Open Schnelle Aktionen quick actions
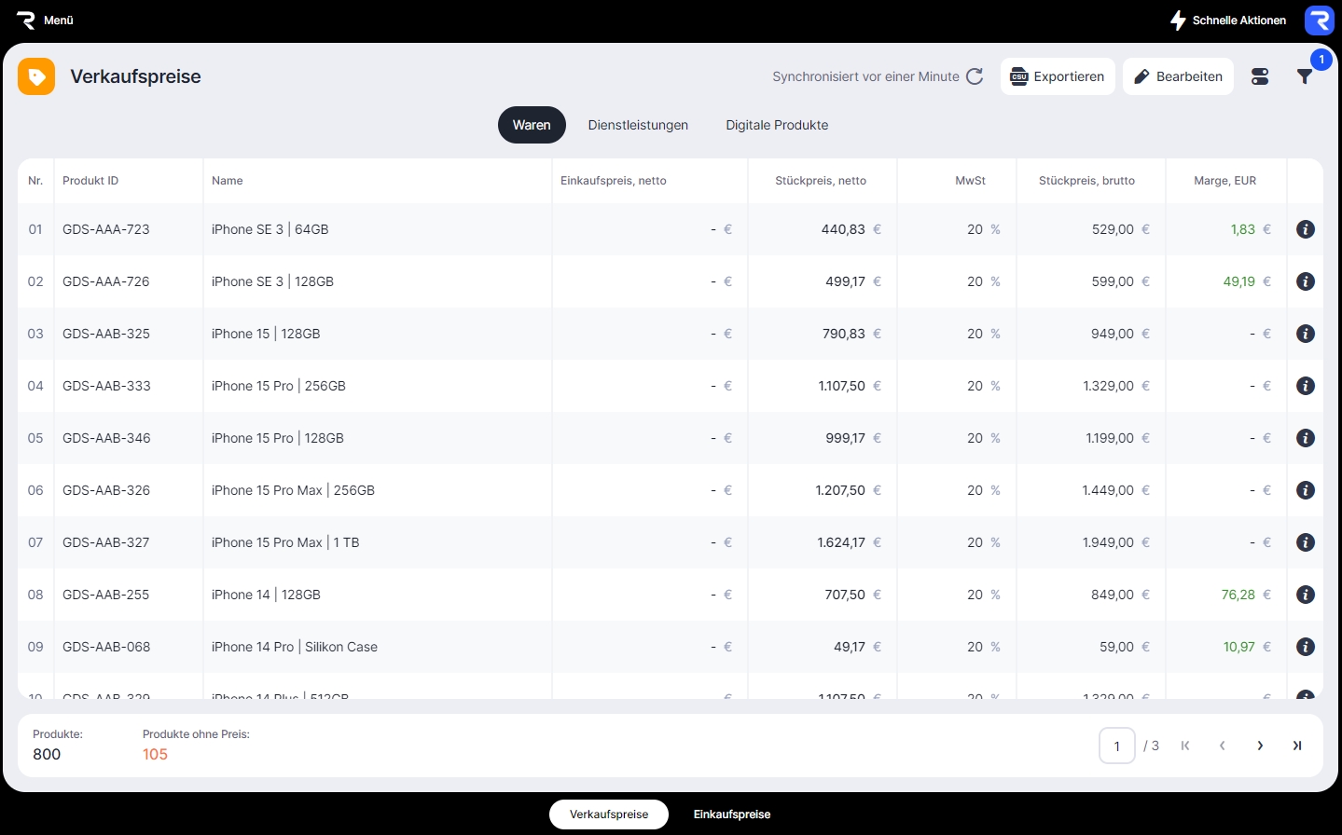 point(1228,21)
